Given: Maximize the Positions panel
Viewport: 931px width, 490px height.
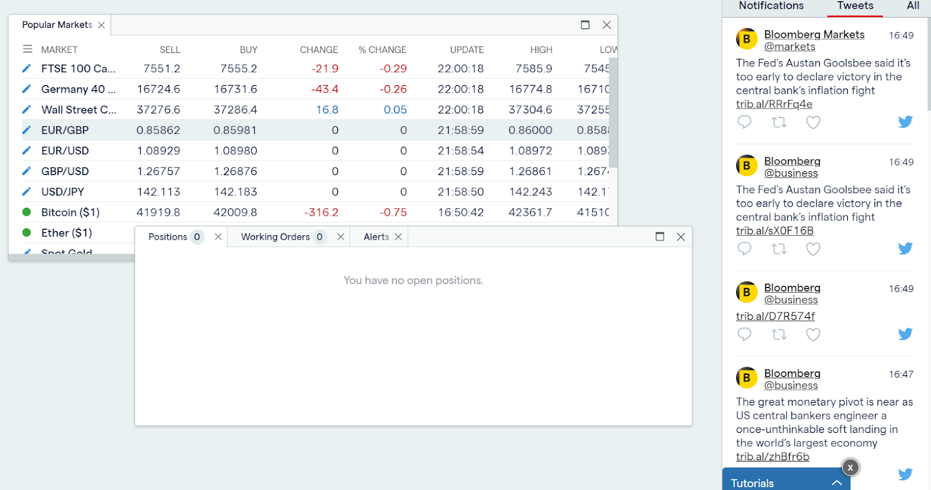Looking at the screenshot, I should pos(660,237).
